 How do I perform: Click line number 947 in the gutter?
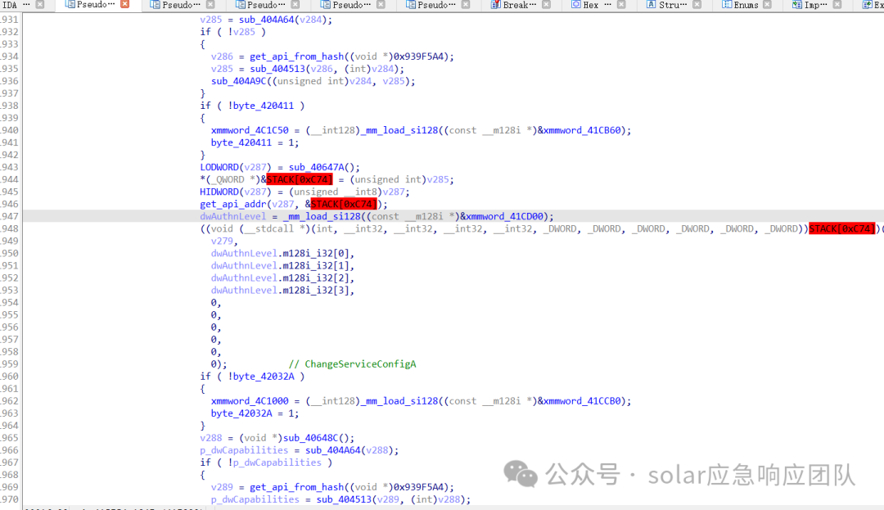10,216
